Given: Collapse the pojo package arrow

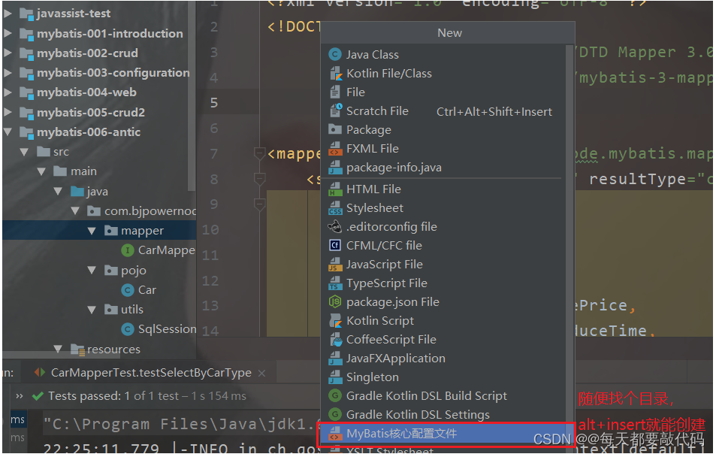Looking at the screenshot, I should tap(92, 271).
